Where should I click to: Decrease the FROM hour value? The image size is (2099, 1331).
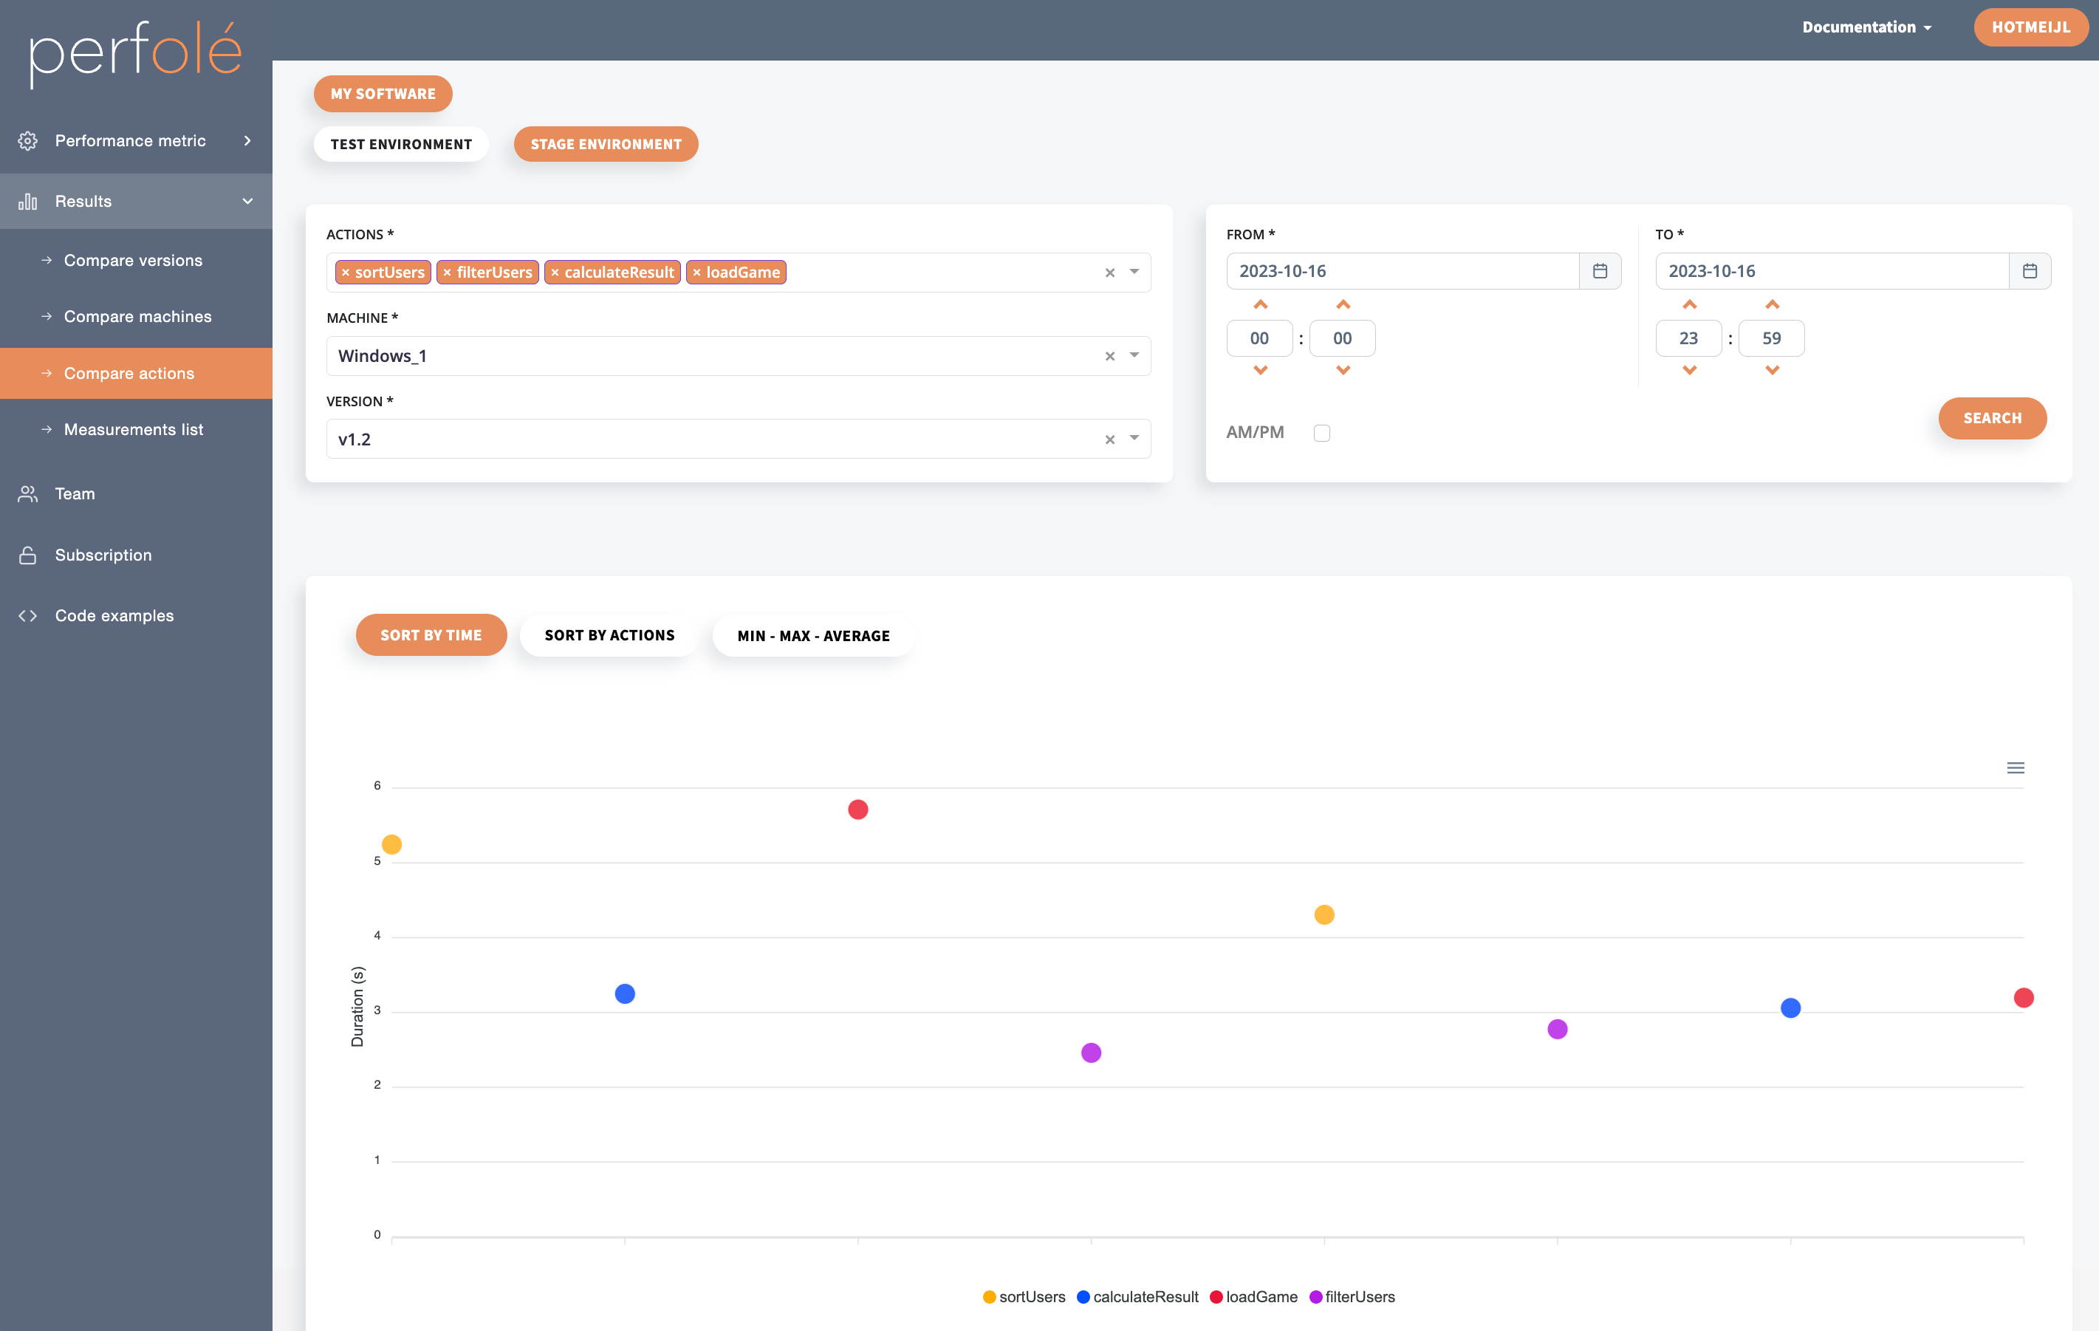coord(1261,371)
